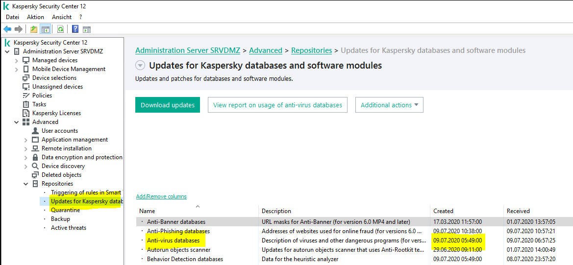The width and height of the screenshot is (573, 265).
Task: Click the Up one level folder icon
Action: coord(34,29)
